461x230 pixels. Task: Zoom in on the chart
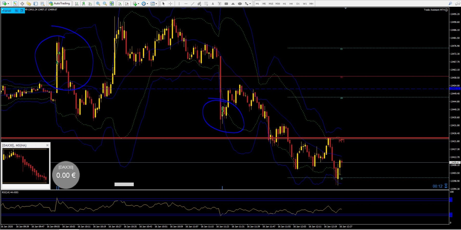[98, 4]
